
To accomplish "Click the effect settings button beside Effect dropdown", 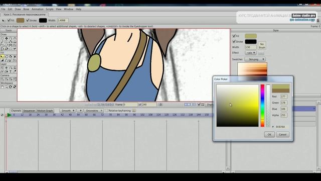I will coord(261,53).
